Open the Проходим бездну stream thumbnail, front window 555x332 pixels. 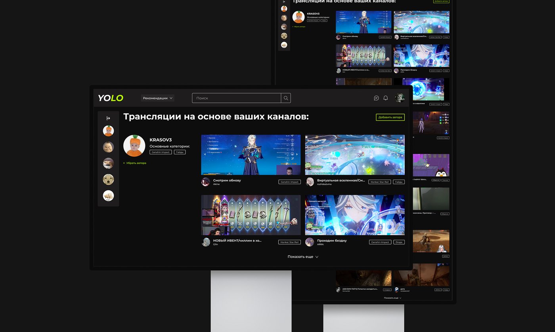tap(355, 215)
